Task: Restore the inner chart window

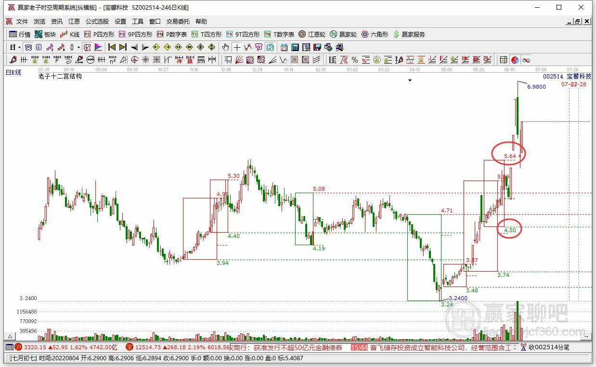Action: point(578,22)
